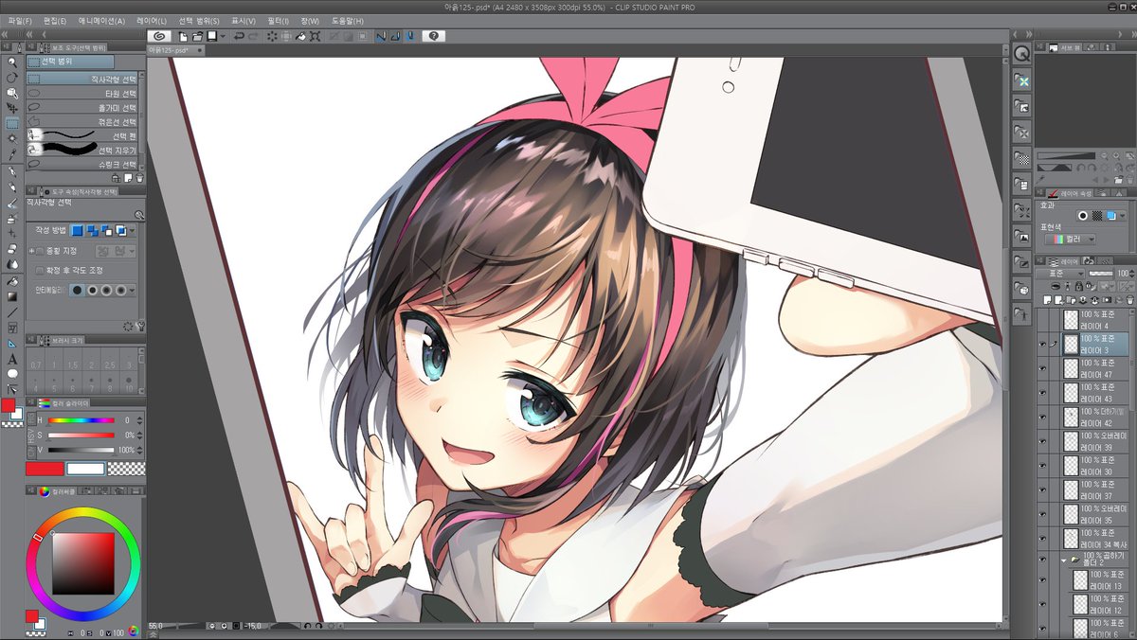Select the Auto select magic wand tool
Screen dimensions: 1137x640
[x=11, y=139]
